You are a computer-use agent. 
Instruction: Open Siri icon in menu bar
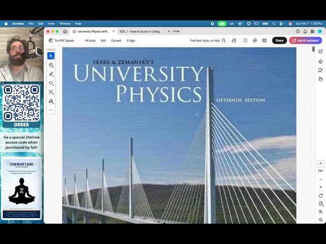[290, 24]
